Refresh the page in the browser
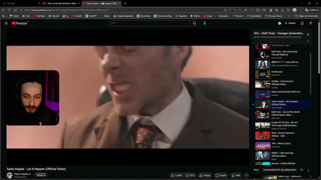Viewport: 321px width, 180px height. 9,10
